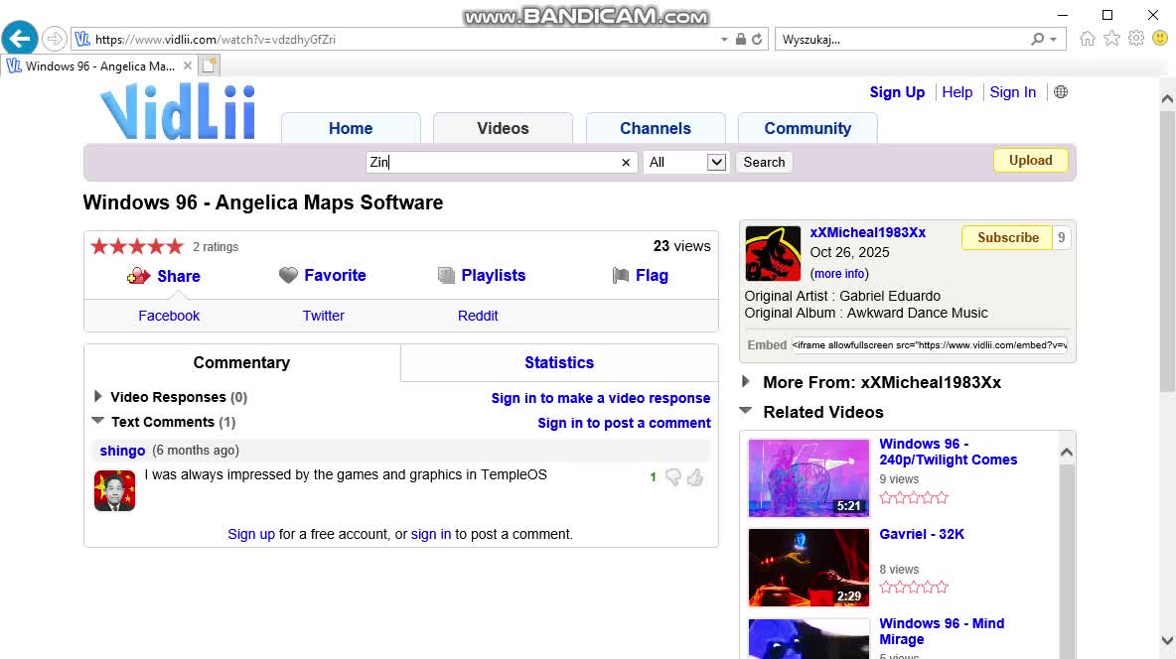Select the Embed iframe code field
1176x659 pixels.
(930, 344)
